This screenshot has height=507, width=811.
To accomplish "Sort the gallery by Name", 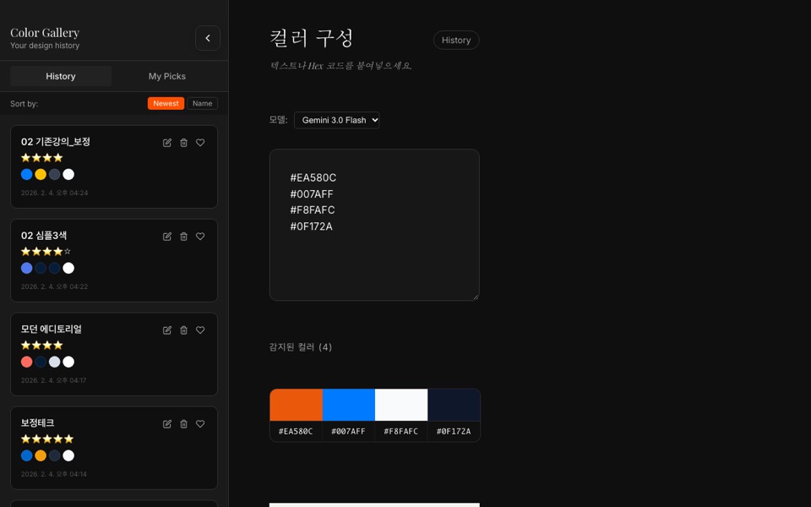I will [202, 103].
